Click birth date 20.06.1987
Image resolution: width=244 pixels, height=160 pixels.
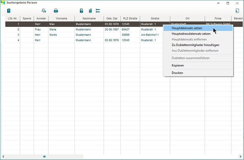coord(112,29)
